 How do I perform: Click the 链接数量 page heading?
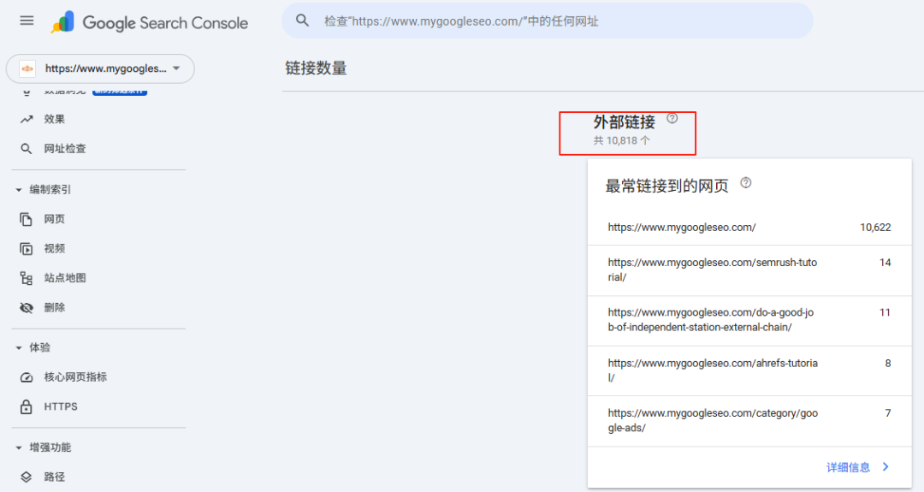(x=316, y=68)
